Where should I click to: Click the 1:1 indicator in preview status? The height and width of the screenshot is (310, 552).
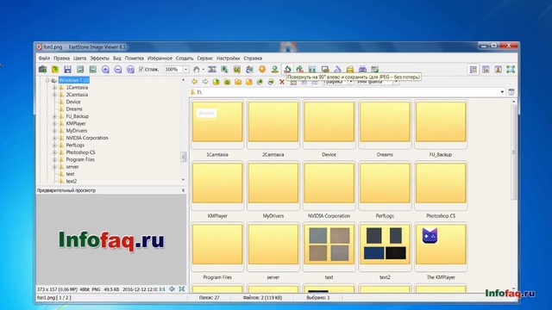(x=162, y=289)
